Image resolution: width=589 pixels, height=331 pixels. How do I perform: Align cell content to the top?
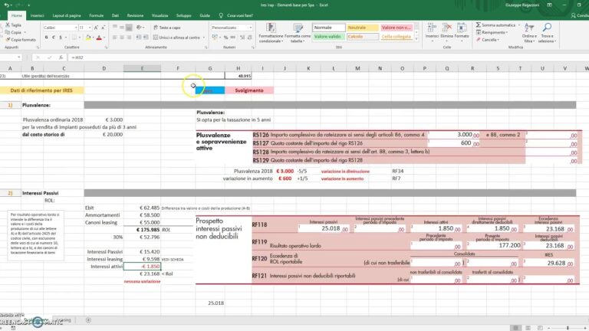click(x=115, y=28)
